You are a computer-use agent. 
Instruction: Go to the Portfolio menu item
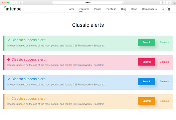coord(111,9)
